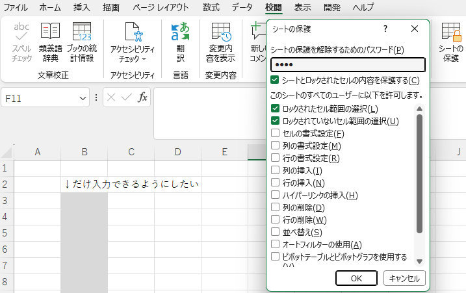Check the 並べ替え(S) option
The width and height of the screenshot is (466, 293).
[275, 231]
